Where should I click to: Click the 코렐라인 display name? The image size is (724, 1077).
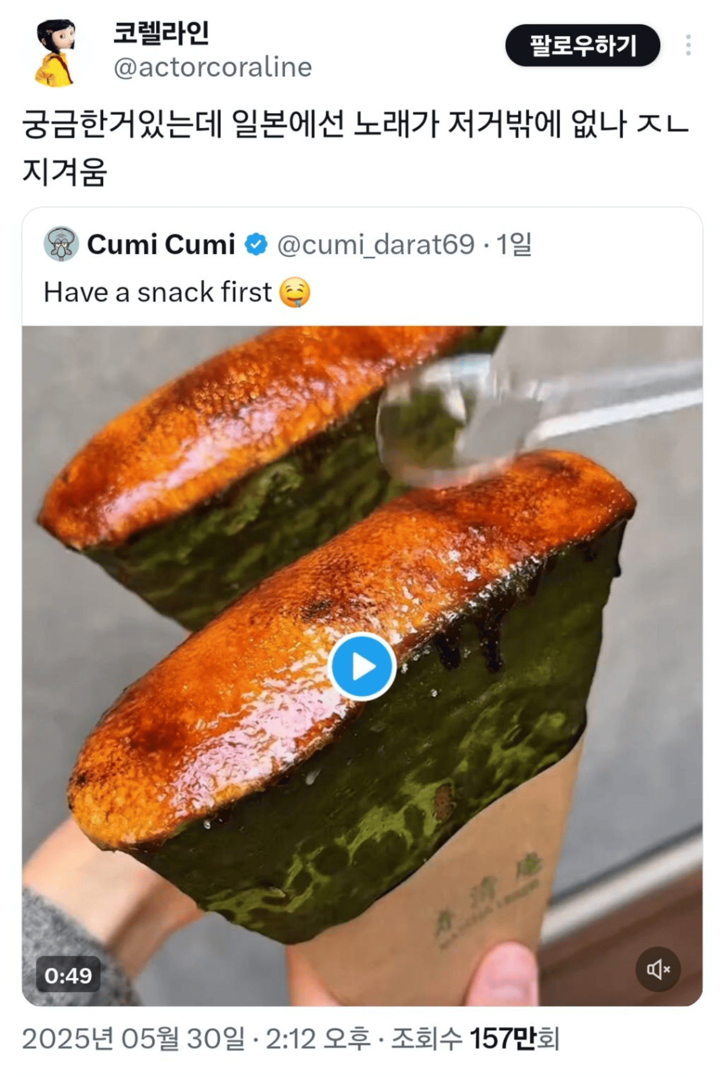[x=161, y=34]
